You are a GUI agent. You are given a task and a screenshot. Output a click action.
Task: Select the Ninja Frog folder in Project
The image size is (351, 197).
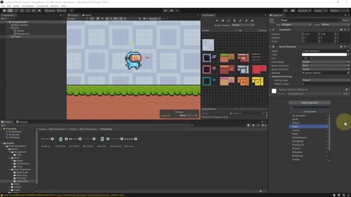tap(21, 175)
